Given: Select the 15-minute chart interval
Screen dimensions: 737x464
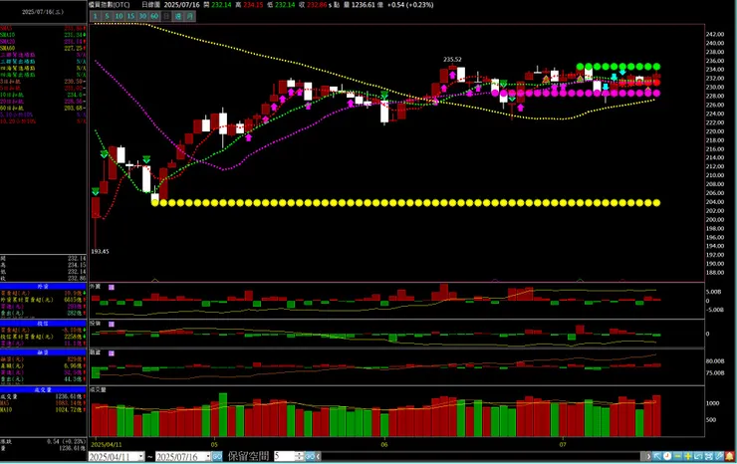Looking at the screenshot, I should (x=130, y=16).
